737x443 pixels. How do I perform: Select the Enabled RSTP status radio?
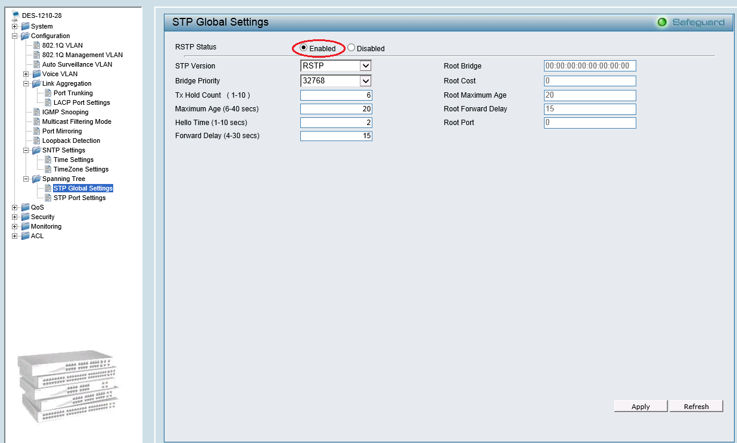pyautogui.click(x=304, y=48)
